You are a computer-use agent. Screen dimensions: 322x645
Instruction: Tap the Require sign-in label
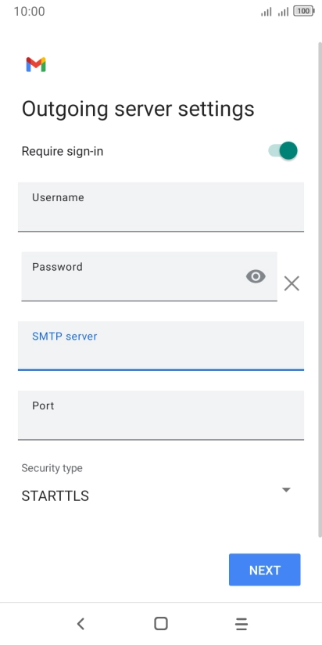click(x=63, y=151)
